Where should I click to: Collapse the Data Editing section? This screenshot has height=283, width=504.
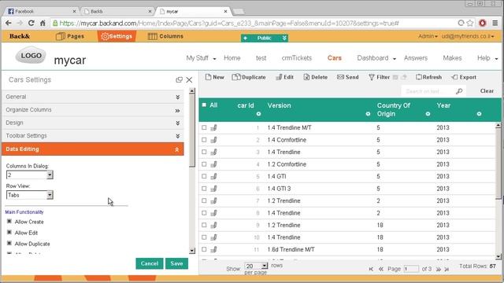point(93,149)
